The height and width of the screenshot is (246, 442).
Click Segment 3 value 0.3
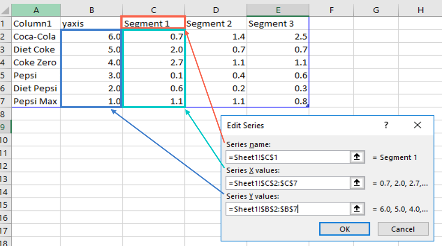click(x=278, y=88)
